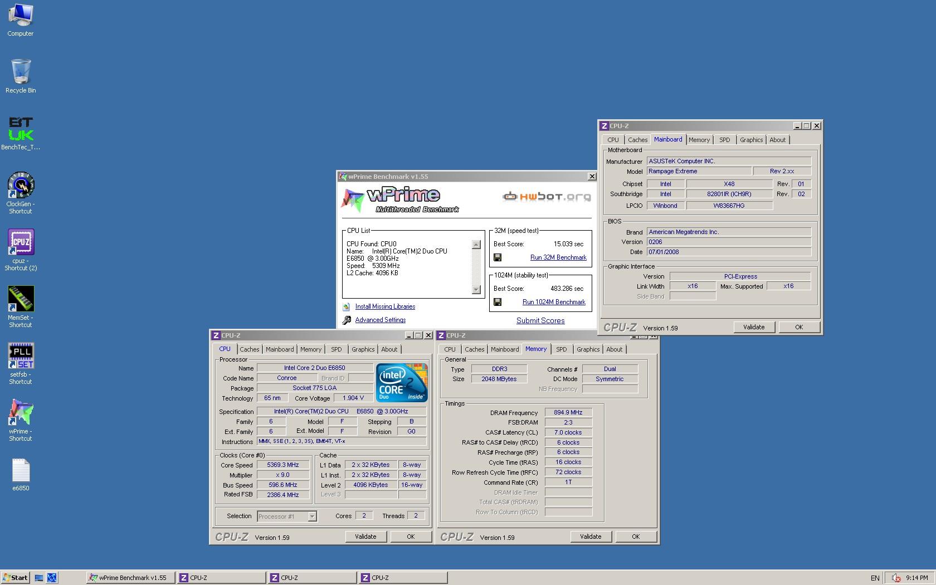Screen dimensions: 936x585
Task: Open Caches tab in the Memory window
Action: coord(475,349)
